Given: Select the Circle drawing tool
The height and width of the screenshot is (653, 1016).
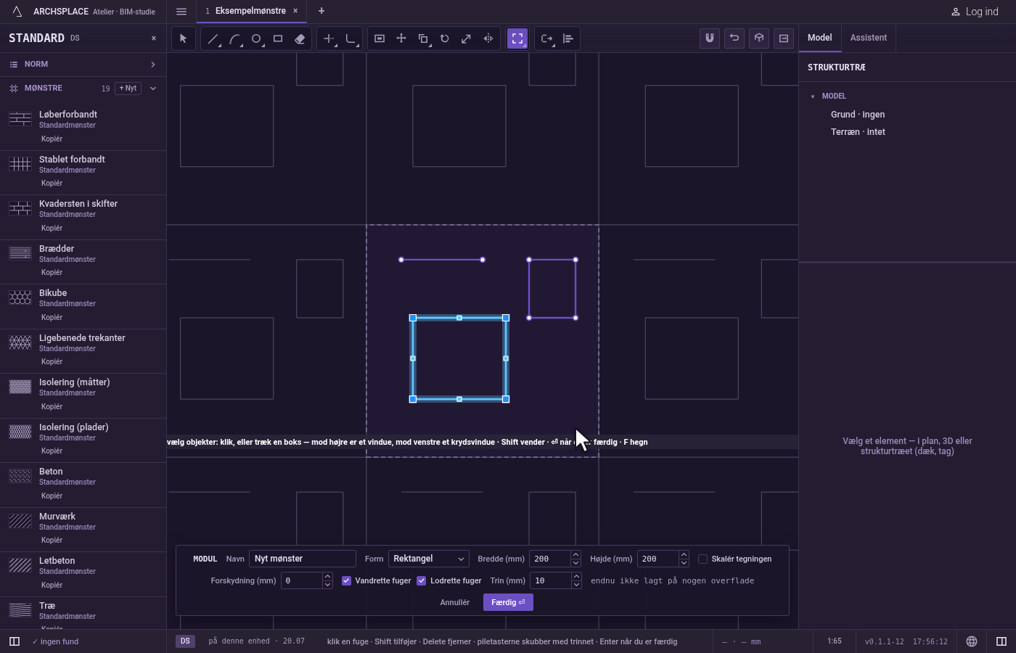Looking at the screenshot, I should (256, 38).
